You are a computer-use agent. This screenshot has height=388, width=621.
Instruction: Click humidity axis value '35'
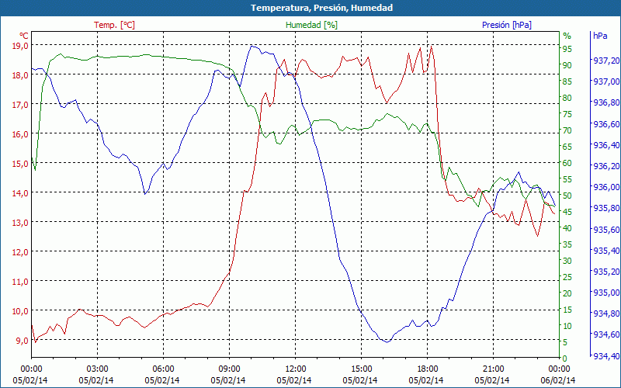tap(567, 244)
